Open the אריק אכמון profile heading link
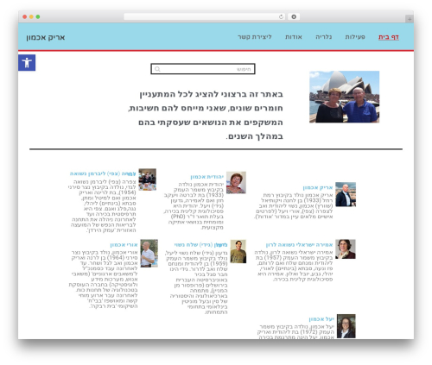 [x=318, y=187]
